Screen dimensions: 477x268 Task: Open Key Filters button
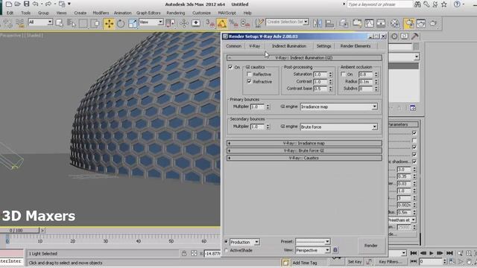(x=391, y=261)
